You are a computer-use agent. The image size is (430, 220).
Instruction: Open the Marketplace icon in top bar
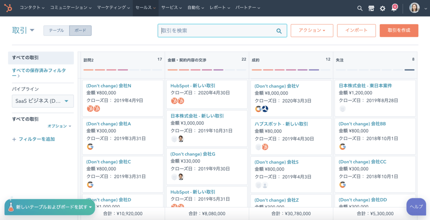click(371, 8)
